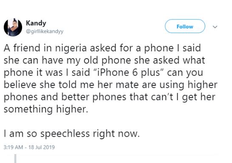Open Kandy's profile picture avatar

click(x=13, y=27)
